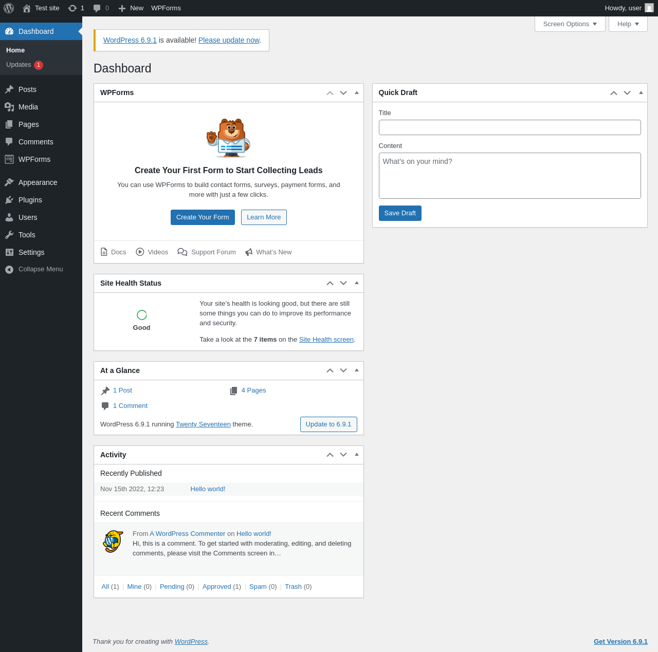Move Site Health Status widget up
The height and width of the screenshot is (652, 658).
pyautogui.click(x=330, y=284)
